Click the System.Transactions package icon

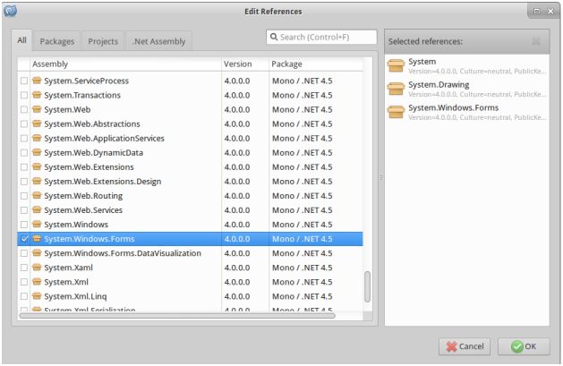(x=37, y=95)
